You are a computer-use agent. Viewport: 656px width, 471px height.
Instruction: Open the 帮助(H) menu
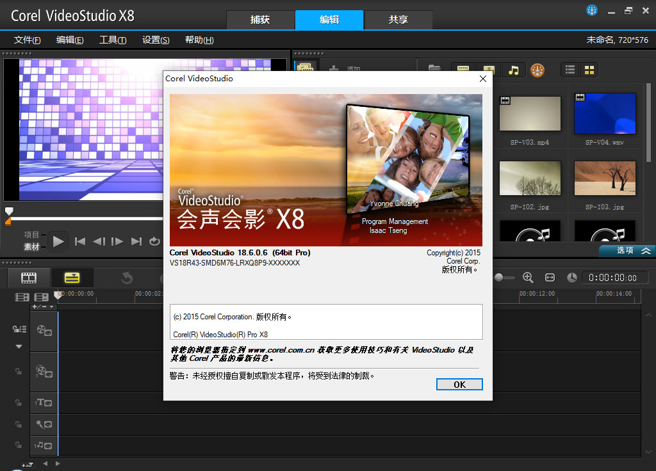199,40
